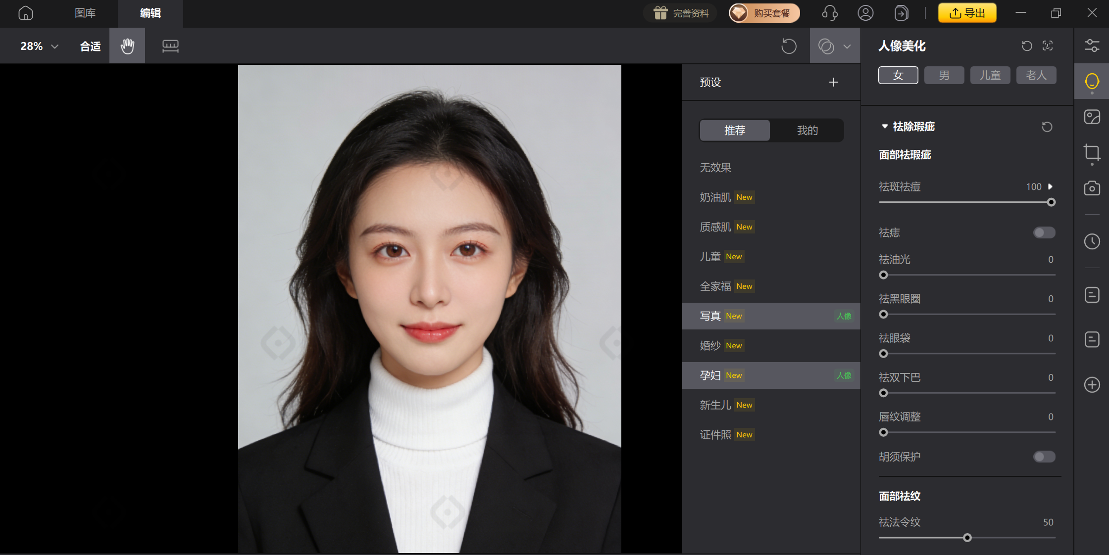Click face detection icon in portrait panel

tap(1048, 46)
